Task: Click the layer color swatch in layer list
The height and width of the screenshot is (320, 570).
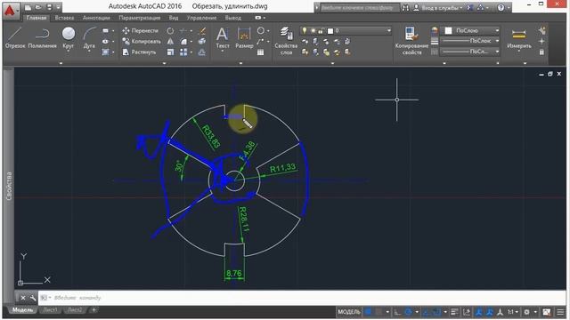Action: point(330,31)
